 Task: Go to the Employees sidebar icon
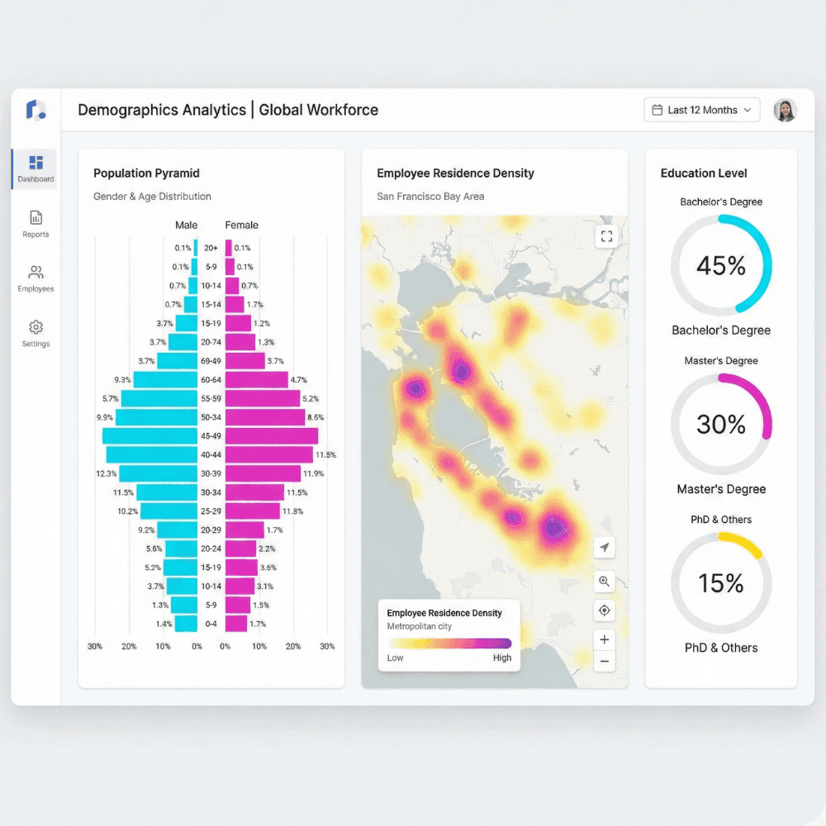[36, 273]
